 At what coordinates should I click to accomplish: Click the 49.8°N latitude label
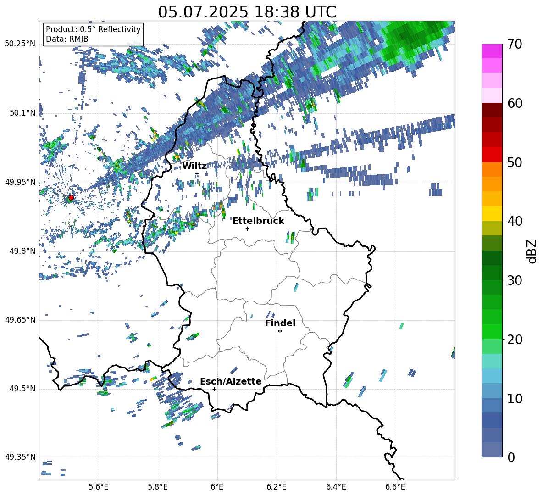point(22,251)
